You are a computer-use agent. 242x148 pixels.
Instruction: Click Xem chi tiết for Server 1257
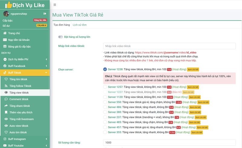coord(193,87)
